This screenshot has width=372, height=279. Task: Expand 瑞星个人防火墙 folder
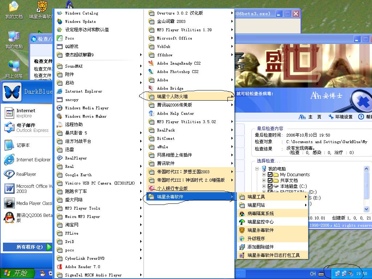(x=190, y=97)
